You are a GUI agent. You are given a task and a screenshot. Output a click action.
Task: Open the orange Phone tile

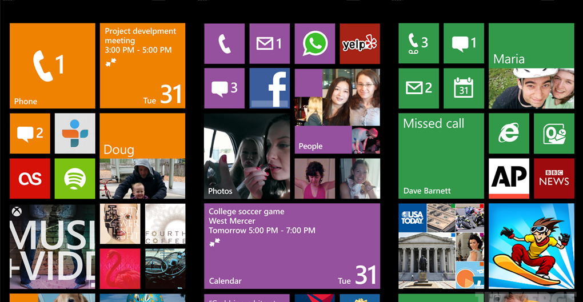tap(53, 66)
